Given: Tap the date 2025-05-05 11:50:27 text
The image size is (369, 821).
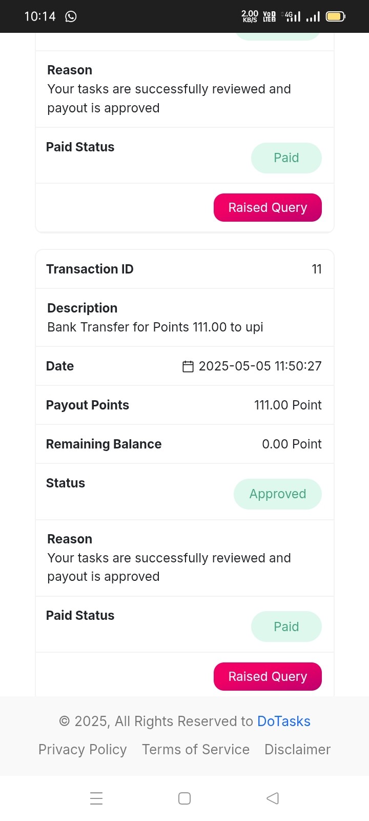Looking at the screenshot, I should (260, 366).
